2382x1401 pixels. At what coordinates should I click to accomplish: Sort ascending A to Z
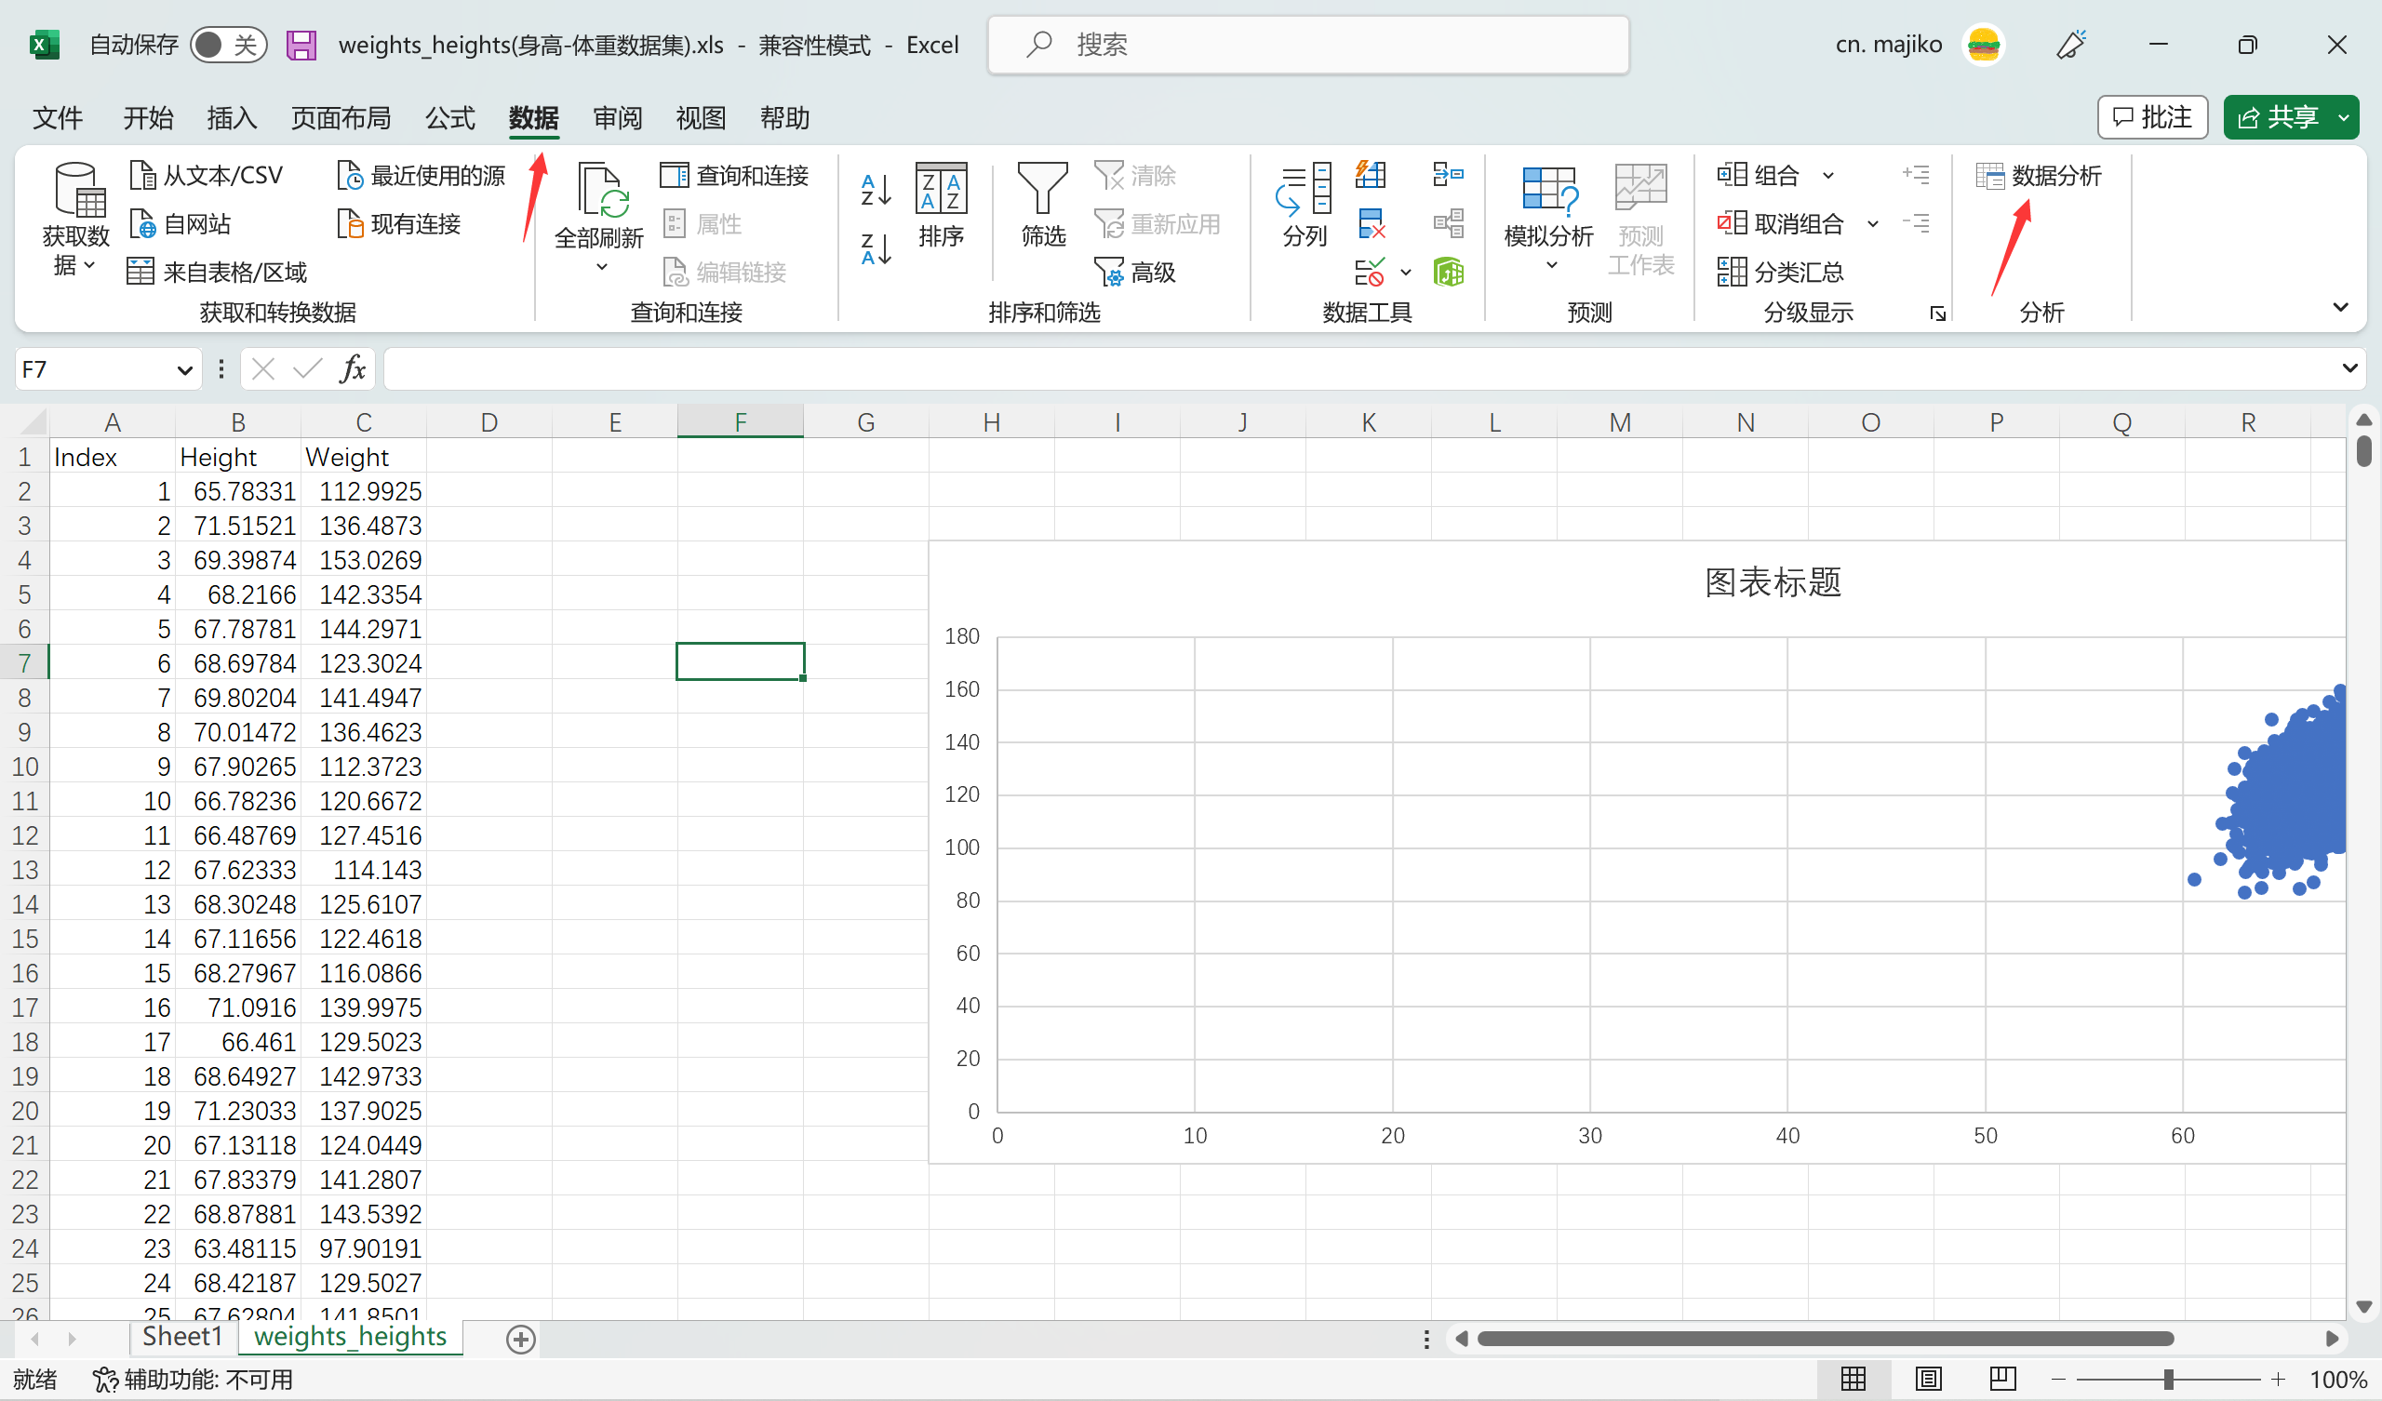(877, 190)
